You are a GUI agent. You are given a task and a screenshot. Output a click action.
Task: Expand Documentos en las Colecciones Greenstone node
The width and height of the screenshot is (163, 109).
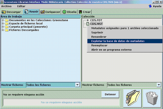coord(3,20)
